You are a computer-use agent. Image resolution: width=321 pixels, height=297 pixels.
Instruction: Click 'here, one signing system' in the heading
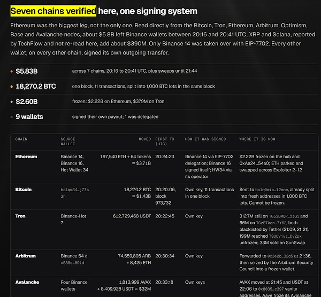(x=148, y=11)
